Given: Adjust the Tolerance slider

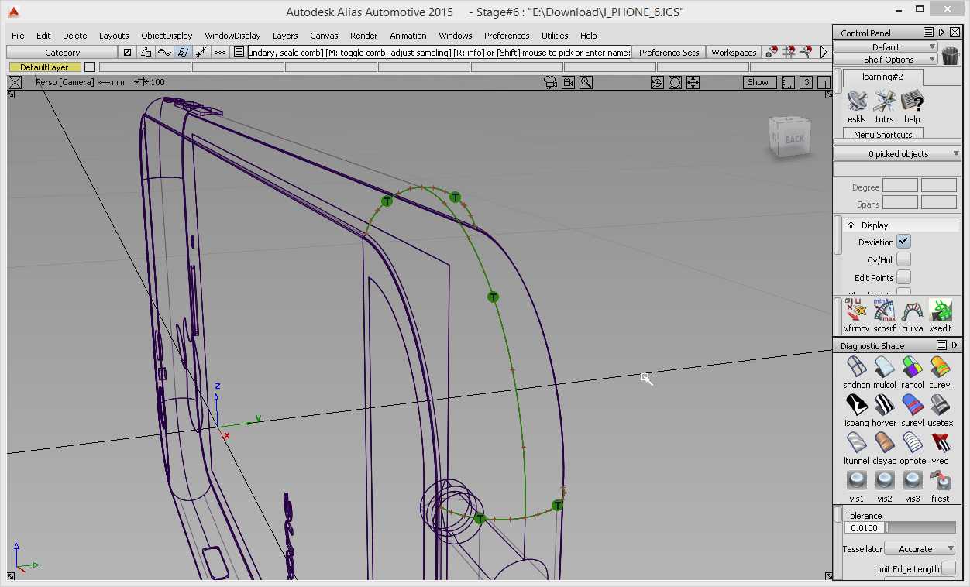Looking at the screenshot, I should coord(921,527).
